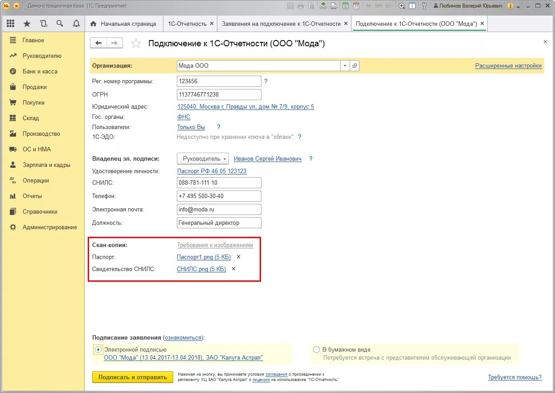The image size is (555, 393).
Task: Select Электронной подписью radio button
Action: [98, 349]
